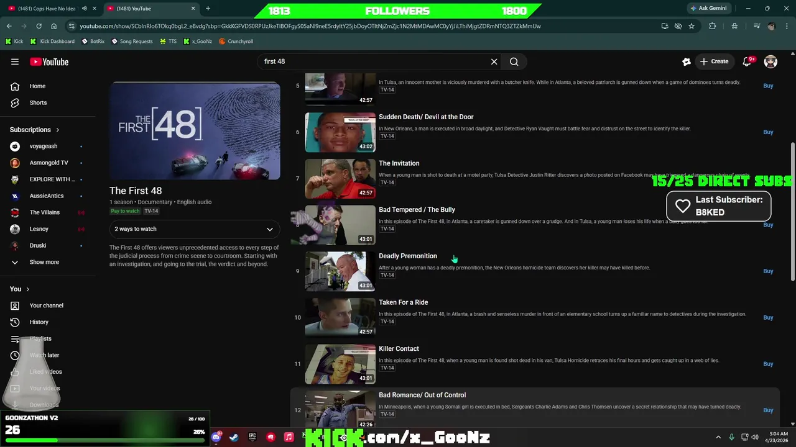Viewport: 796px width, 447px height.
Task: Open a new browser tab
Action: 208,9
